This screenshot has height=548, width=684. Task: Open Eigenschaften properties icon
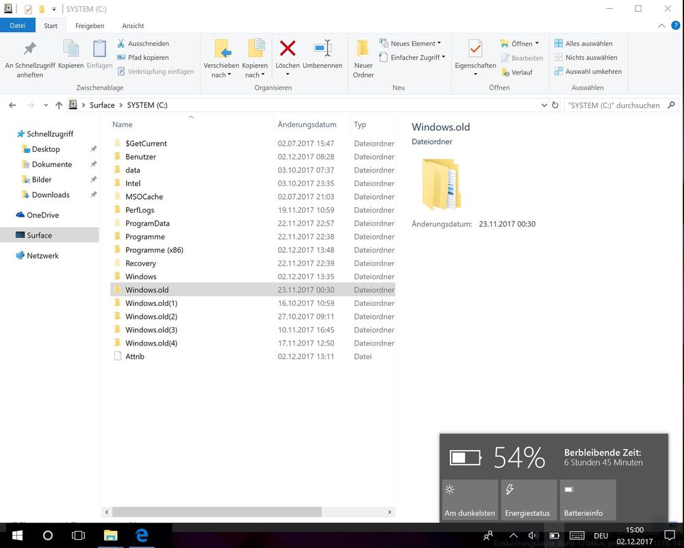[x=475, y=49]
